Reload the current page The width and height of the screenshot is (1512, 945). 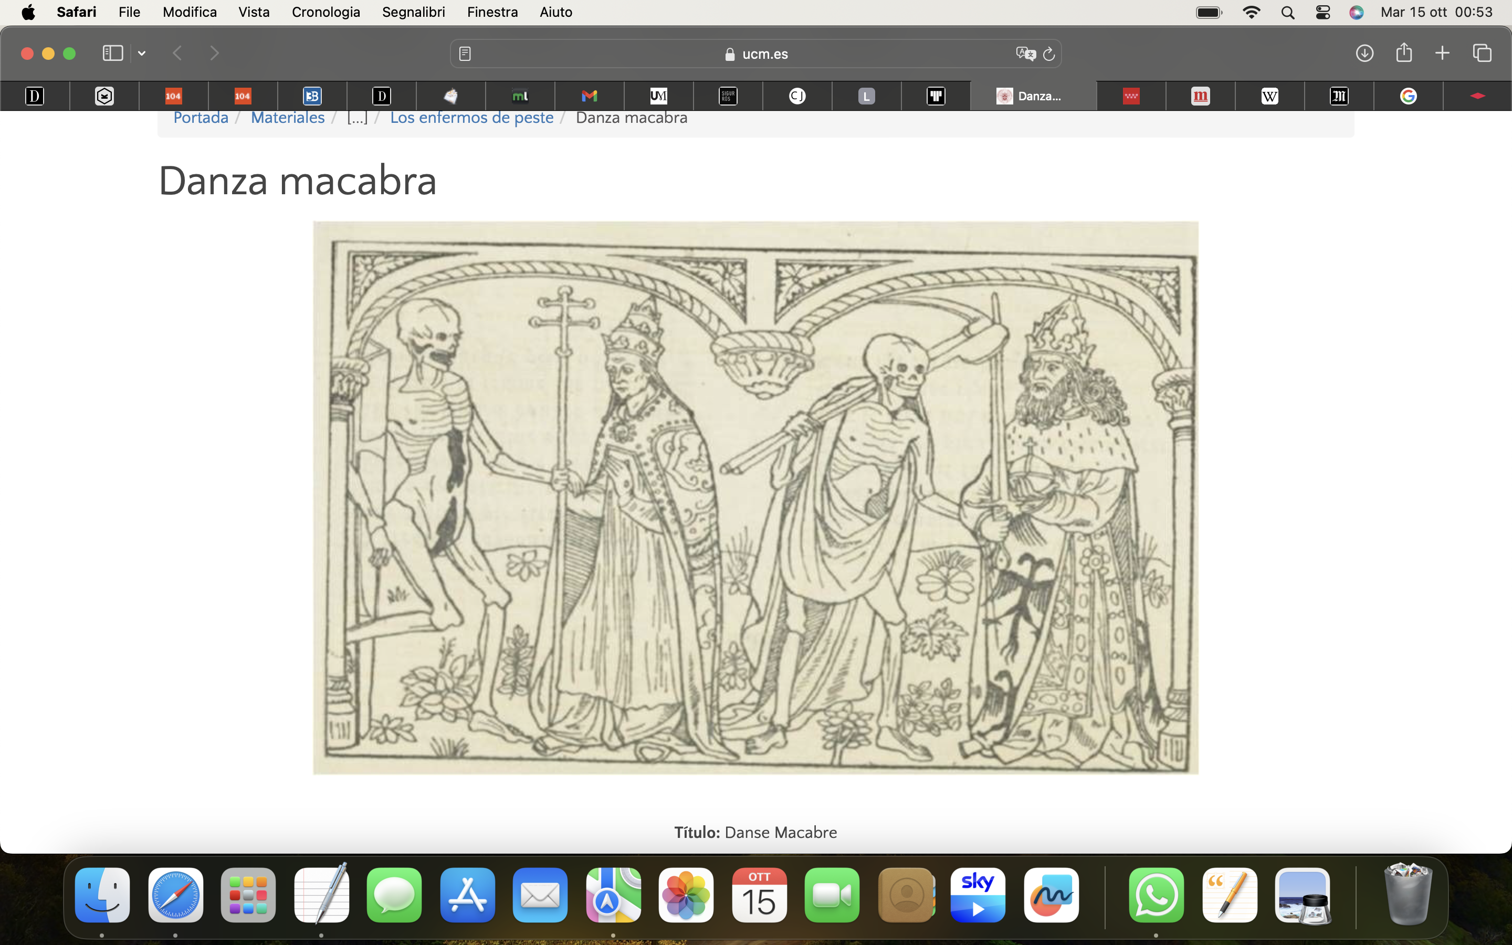[x=1049, y=54]
